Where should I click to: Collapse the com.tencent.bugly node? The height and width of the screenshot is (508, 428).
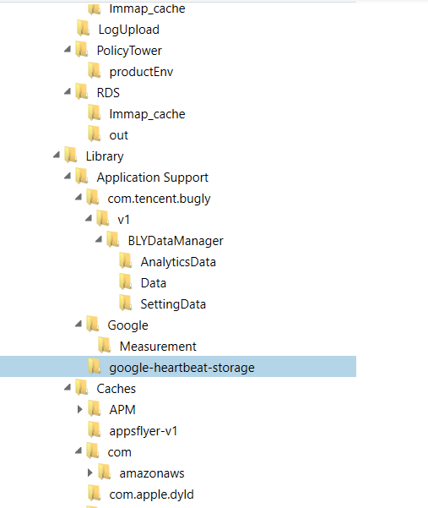pyautogui.click(x=79, y=197)
